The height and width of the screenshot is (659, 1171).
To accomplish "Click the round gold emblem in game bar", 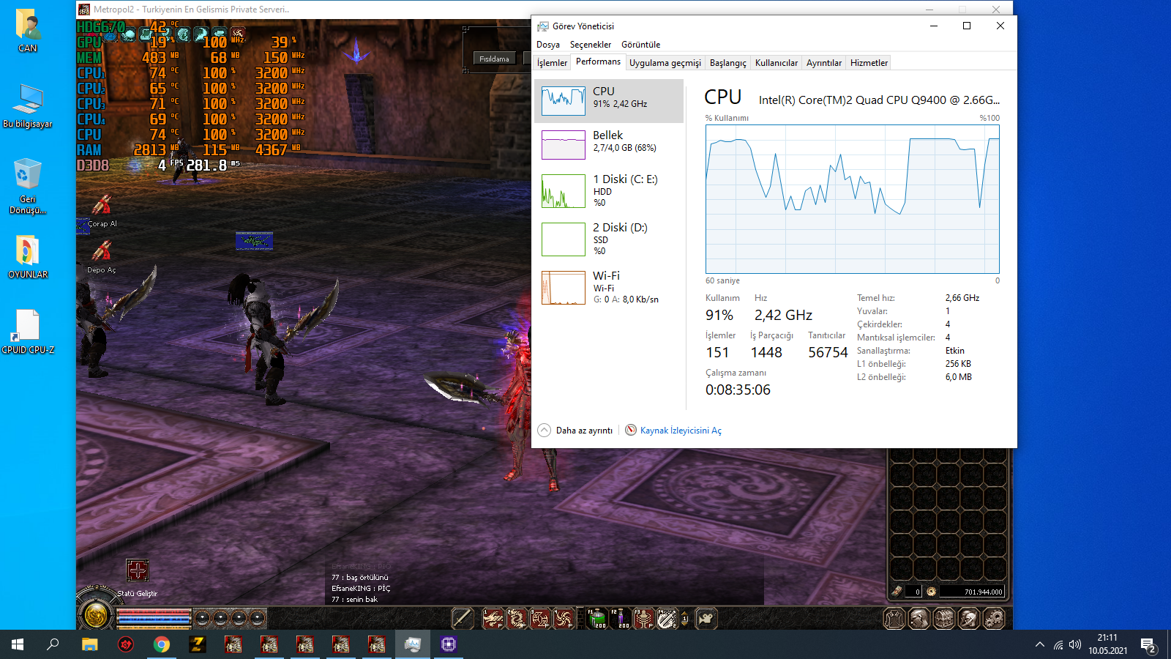I will (94, 616).
